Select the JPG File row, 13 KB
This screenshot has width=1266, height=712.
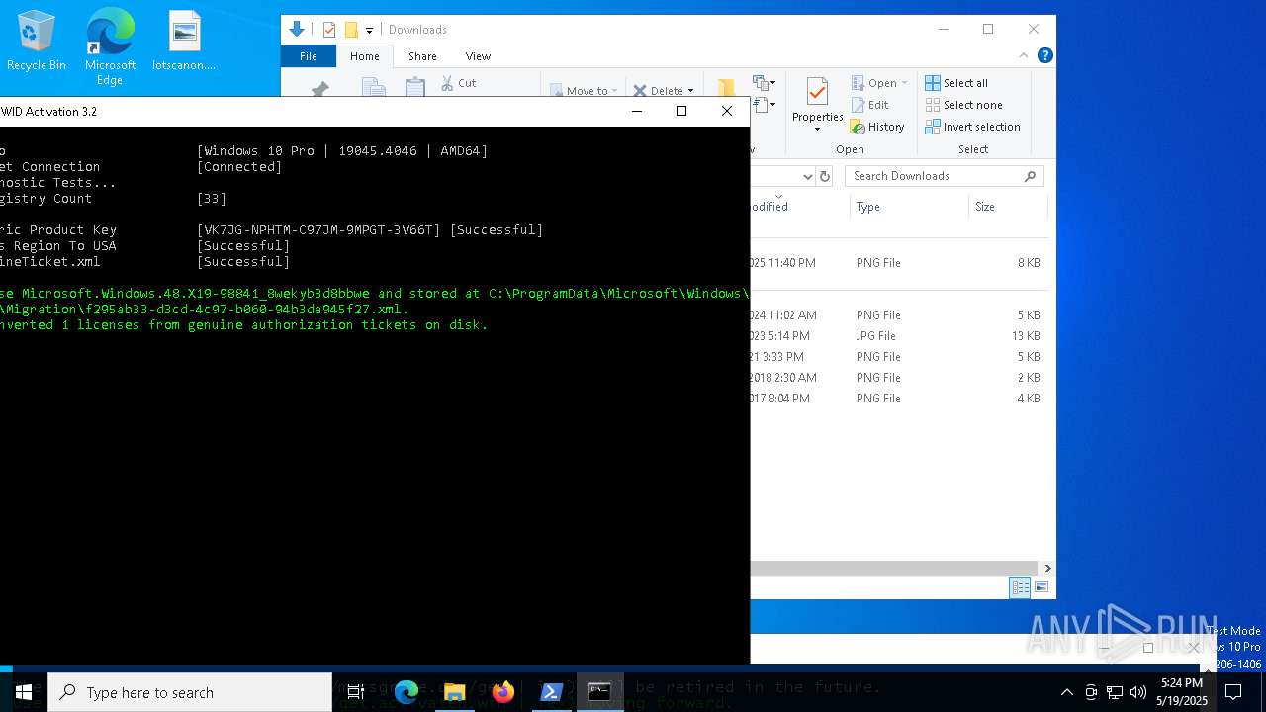[x=897, y=336]
